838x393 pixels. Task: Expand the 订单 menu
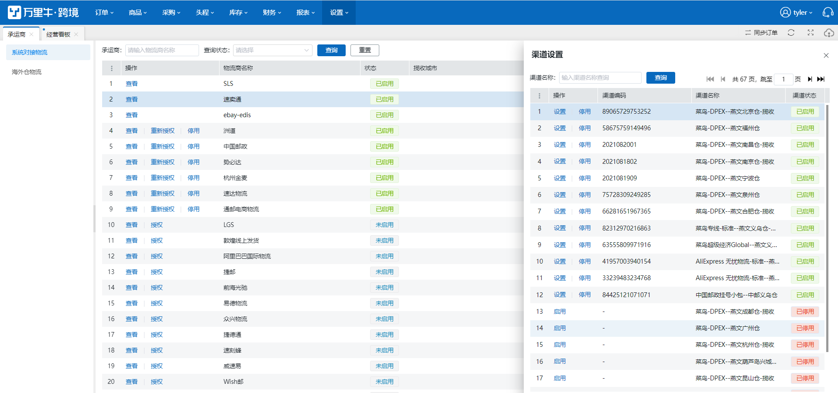pyautogui.click(x=104, y=12)
